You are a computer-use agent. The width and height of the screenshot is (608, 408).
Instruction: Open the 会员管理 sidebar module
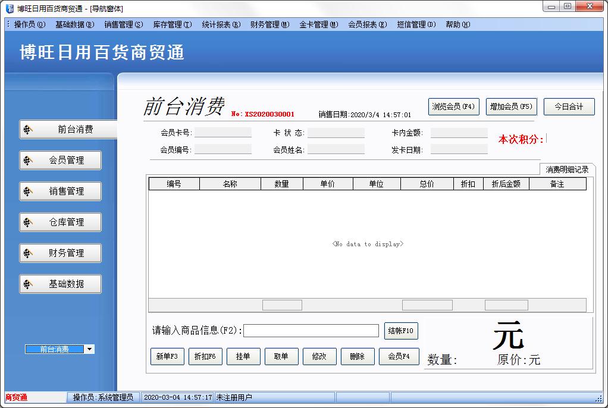point(61,160)
